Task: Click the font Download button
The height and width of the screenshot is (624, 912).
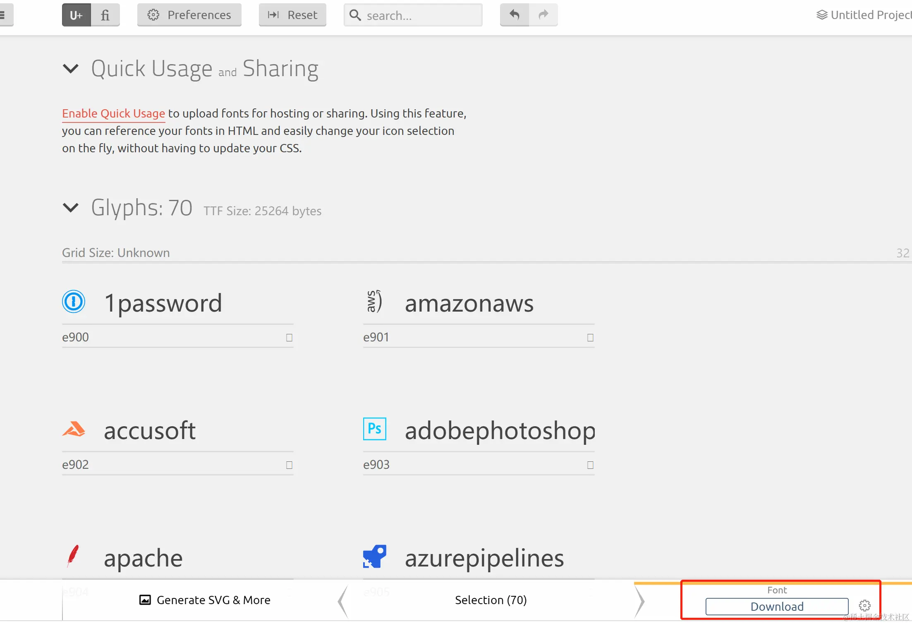Action: [776, 606]
